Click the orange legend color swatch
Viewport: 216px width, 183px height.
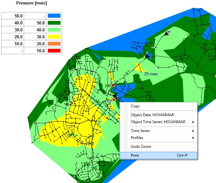[54, 44]
